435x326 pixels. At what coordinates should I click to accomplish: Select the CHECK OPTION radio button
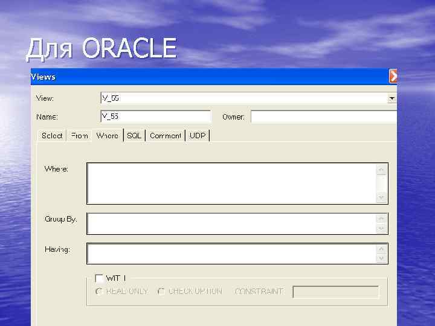tap(161, 292)
